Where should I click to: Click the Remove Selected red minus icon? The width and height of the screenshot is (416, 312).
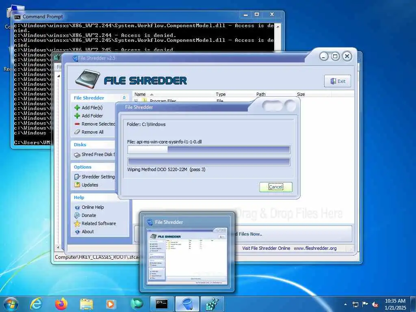tap(77, 124)
